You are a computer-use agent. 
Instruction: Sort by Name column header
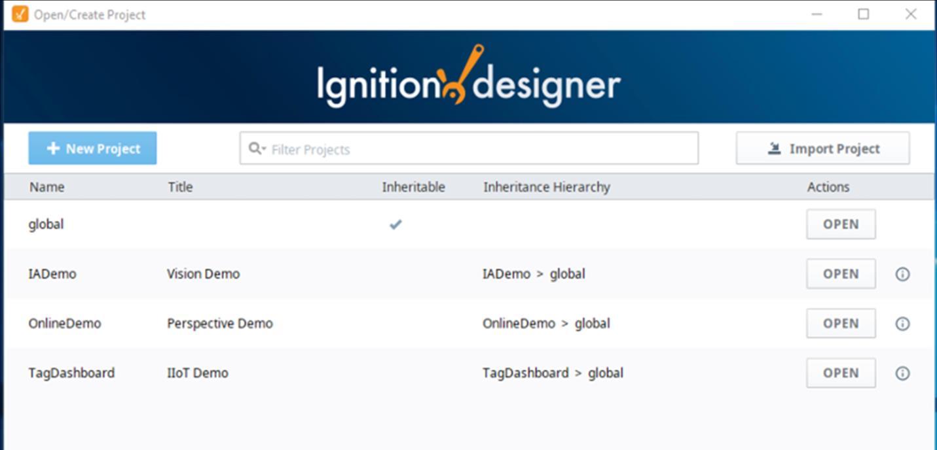tap(46, 187)
